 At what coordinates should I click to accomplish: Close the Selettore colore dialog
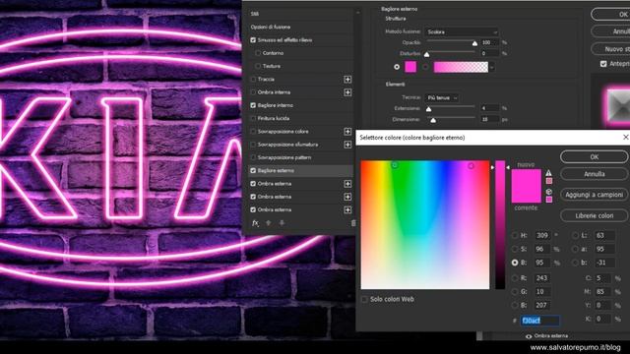(625, 138)
